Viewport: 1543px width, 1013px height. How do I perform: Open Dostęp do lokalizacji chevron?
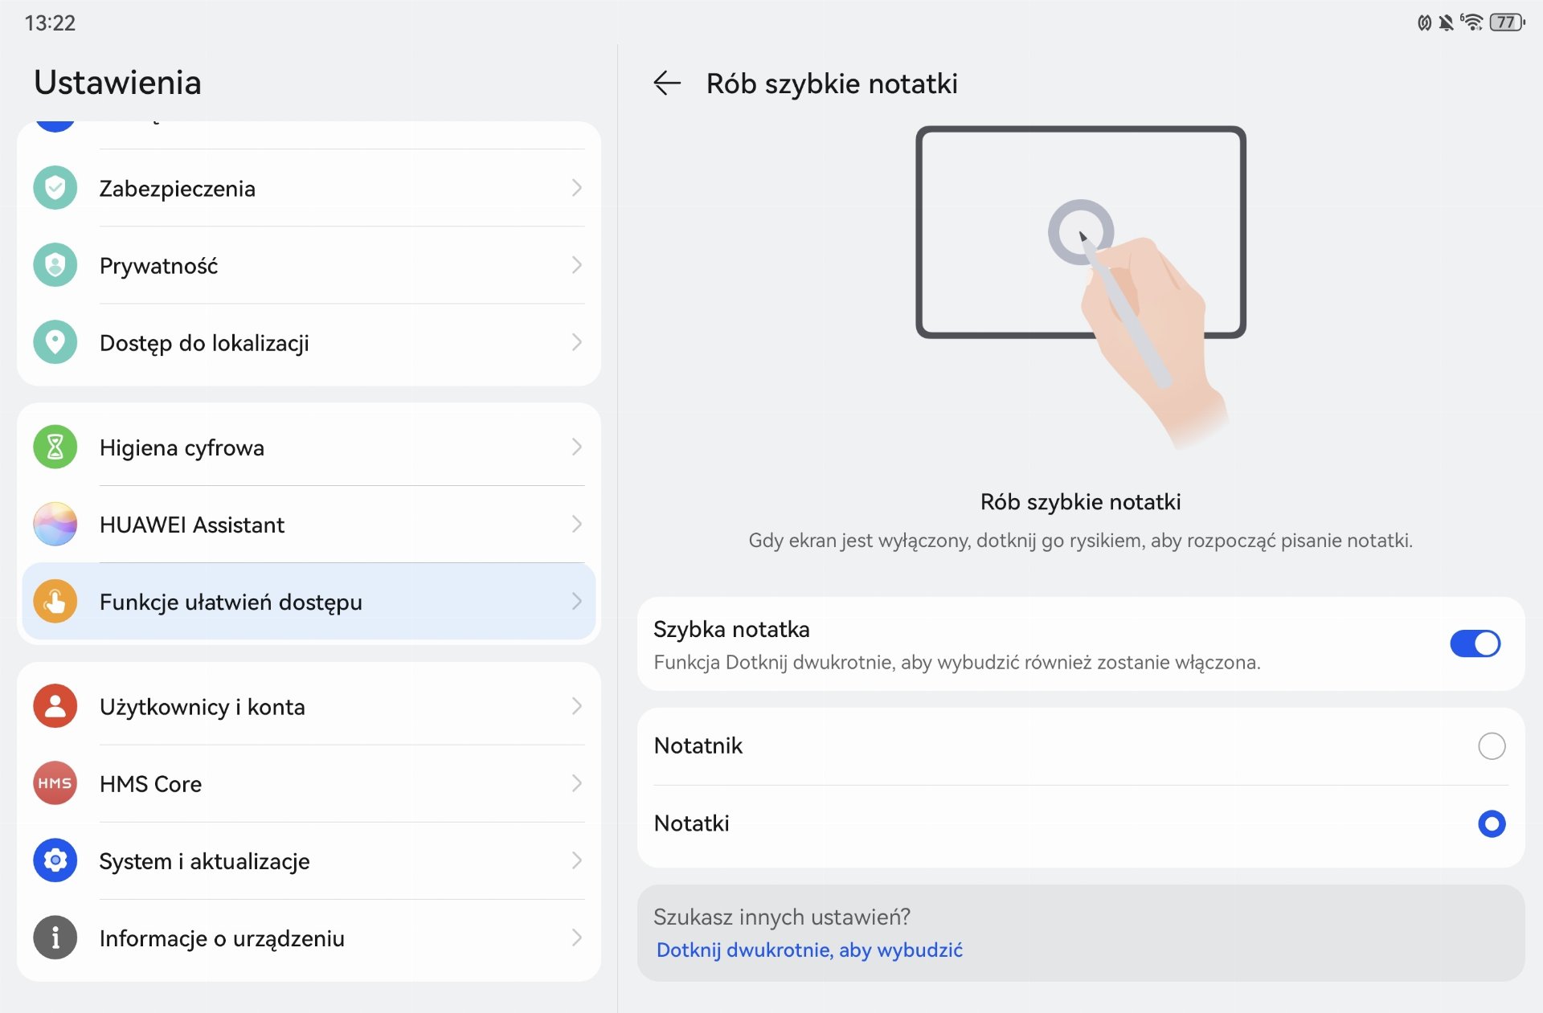(576, 342)
